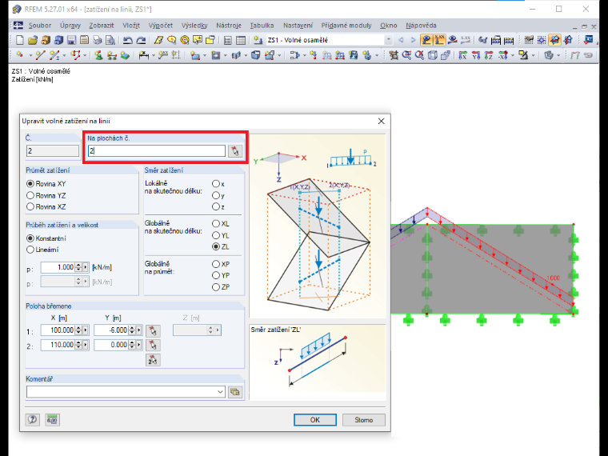Go to next load case arrow
Viewport: 608px width, 456px height.
pos(414,40)
